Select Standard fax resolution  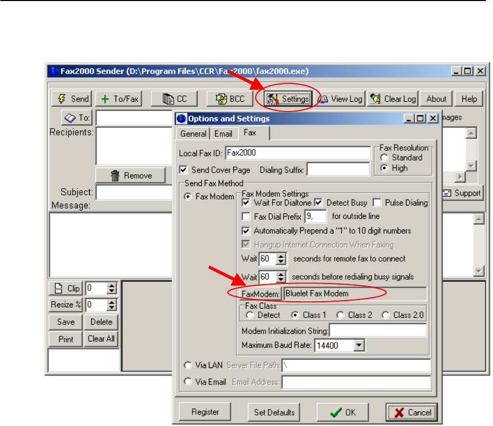click(x=384, y=158)
